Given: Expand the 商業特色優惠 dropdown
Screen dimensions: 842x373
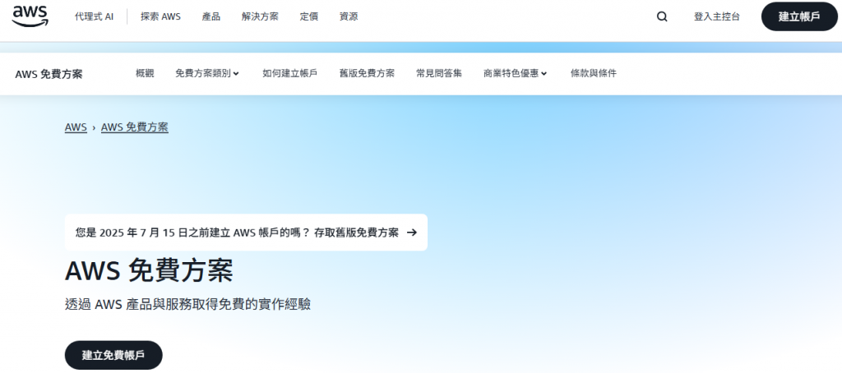Looking at the screenshot, I should (515, 73).
